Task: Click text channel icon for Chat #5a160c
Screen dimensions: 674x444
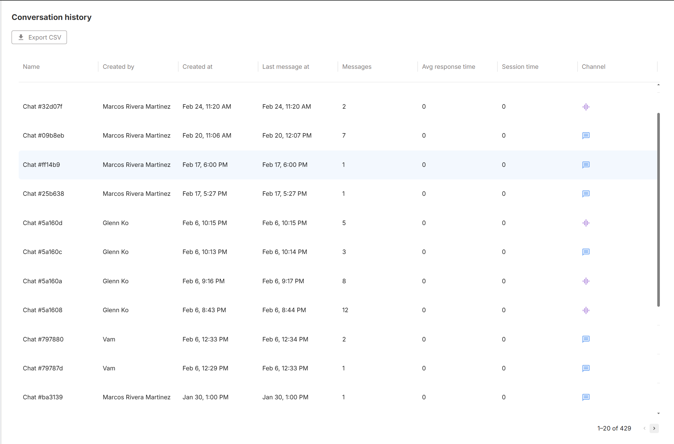Action: click(586, 252)
